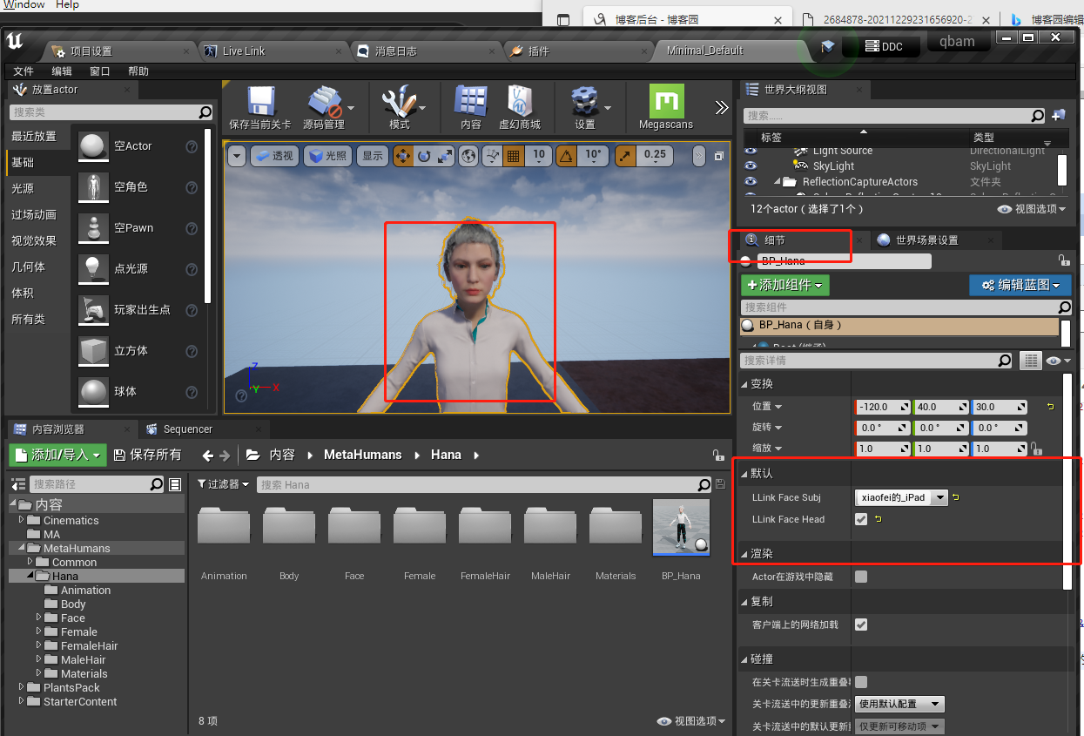The image size is (1084, 736).
Task: Click the 保存所有 button
Action: coord(147,455)
